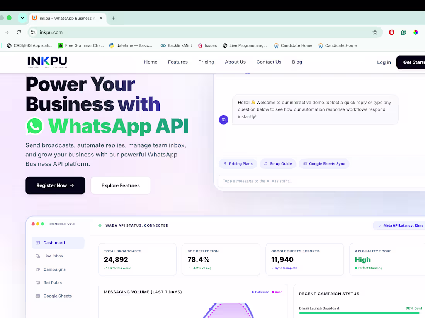Click the Google Sheets Exports value 11,940

282,259
